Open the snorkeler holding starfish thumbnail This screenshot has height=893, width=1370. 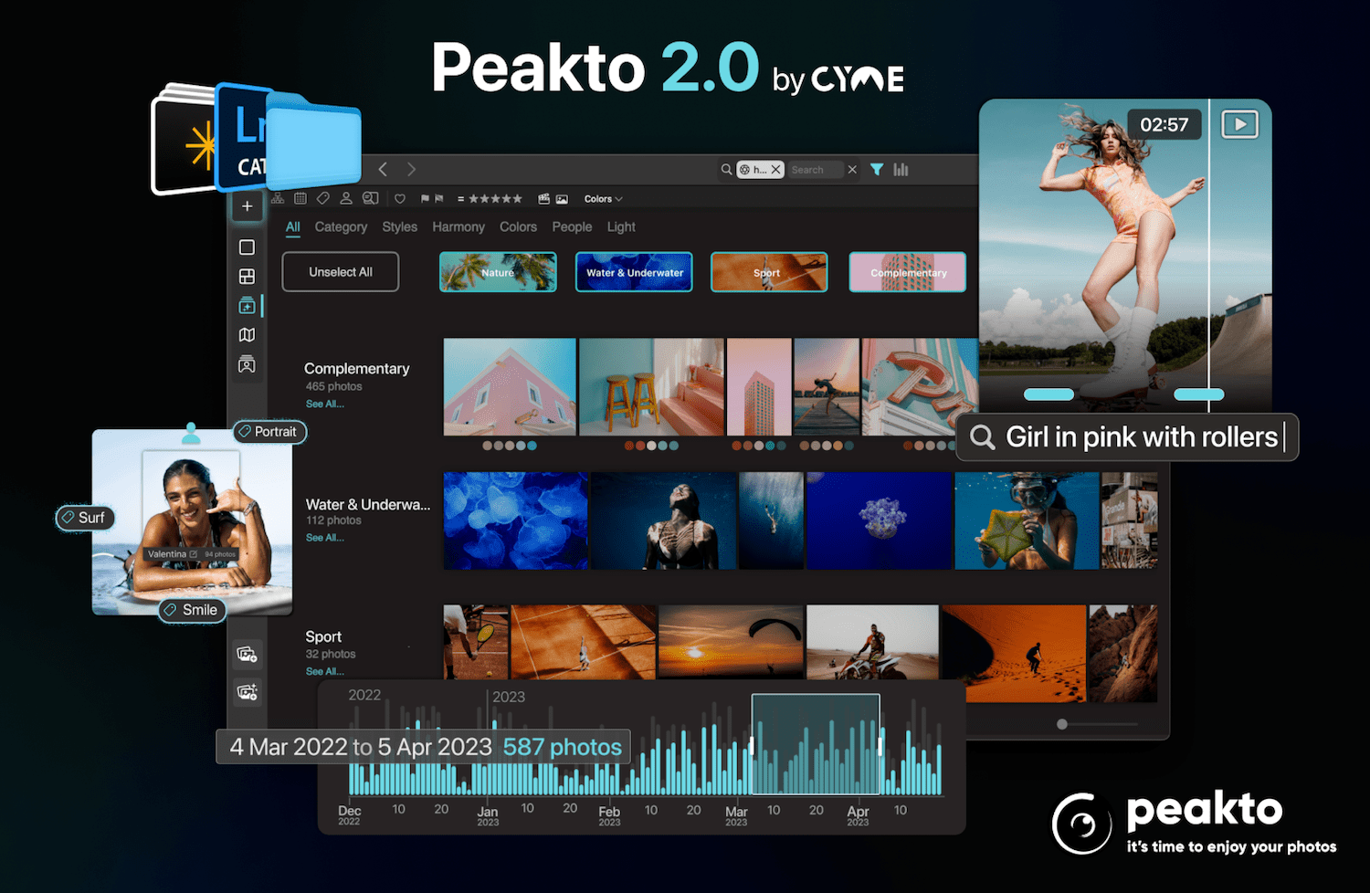1027,520
